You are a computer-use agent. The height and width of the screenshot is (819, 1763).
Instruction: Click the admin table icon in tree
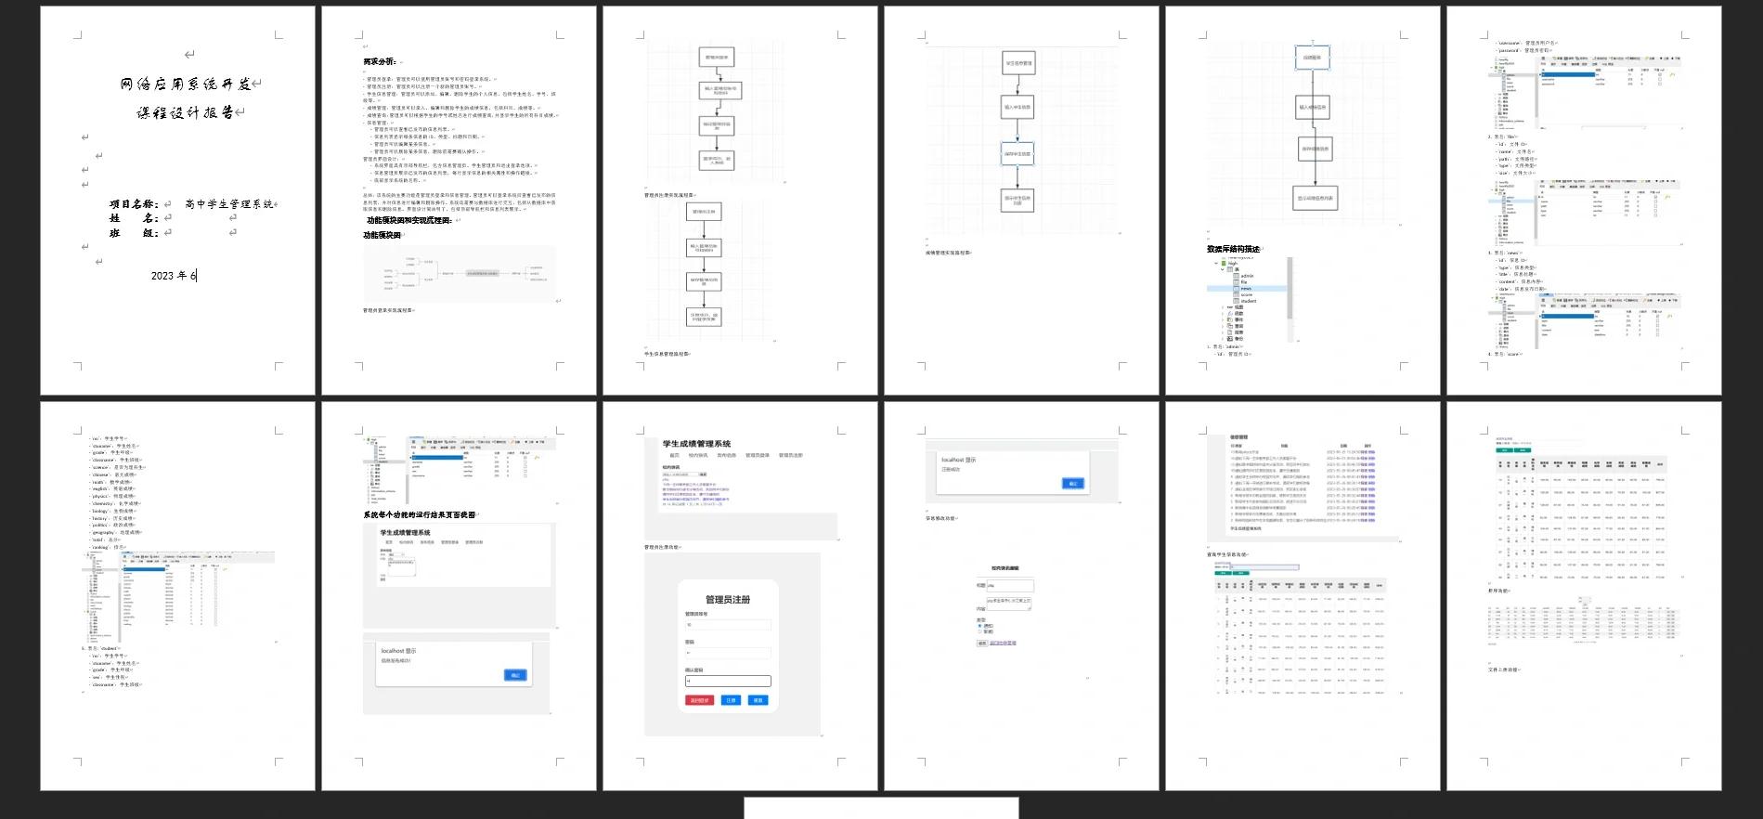pos(1236,276)
